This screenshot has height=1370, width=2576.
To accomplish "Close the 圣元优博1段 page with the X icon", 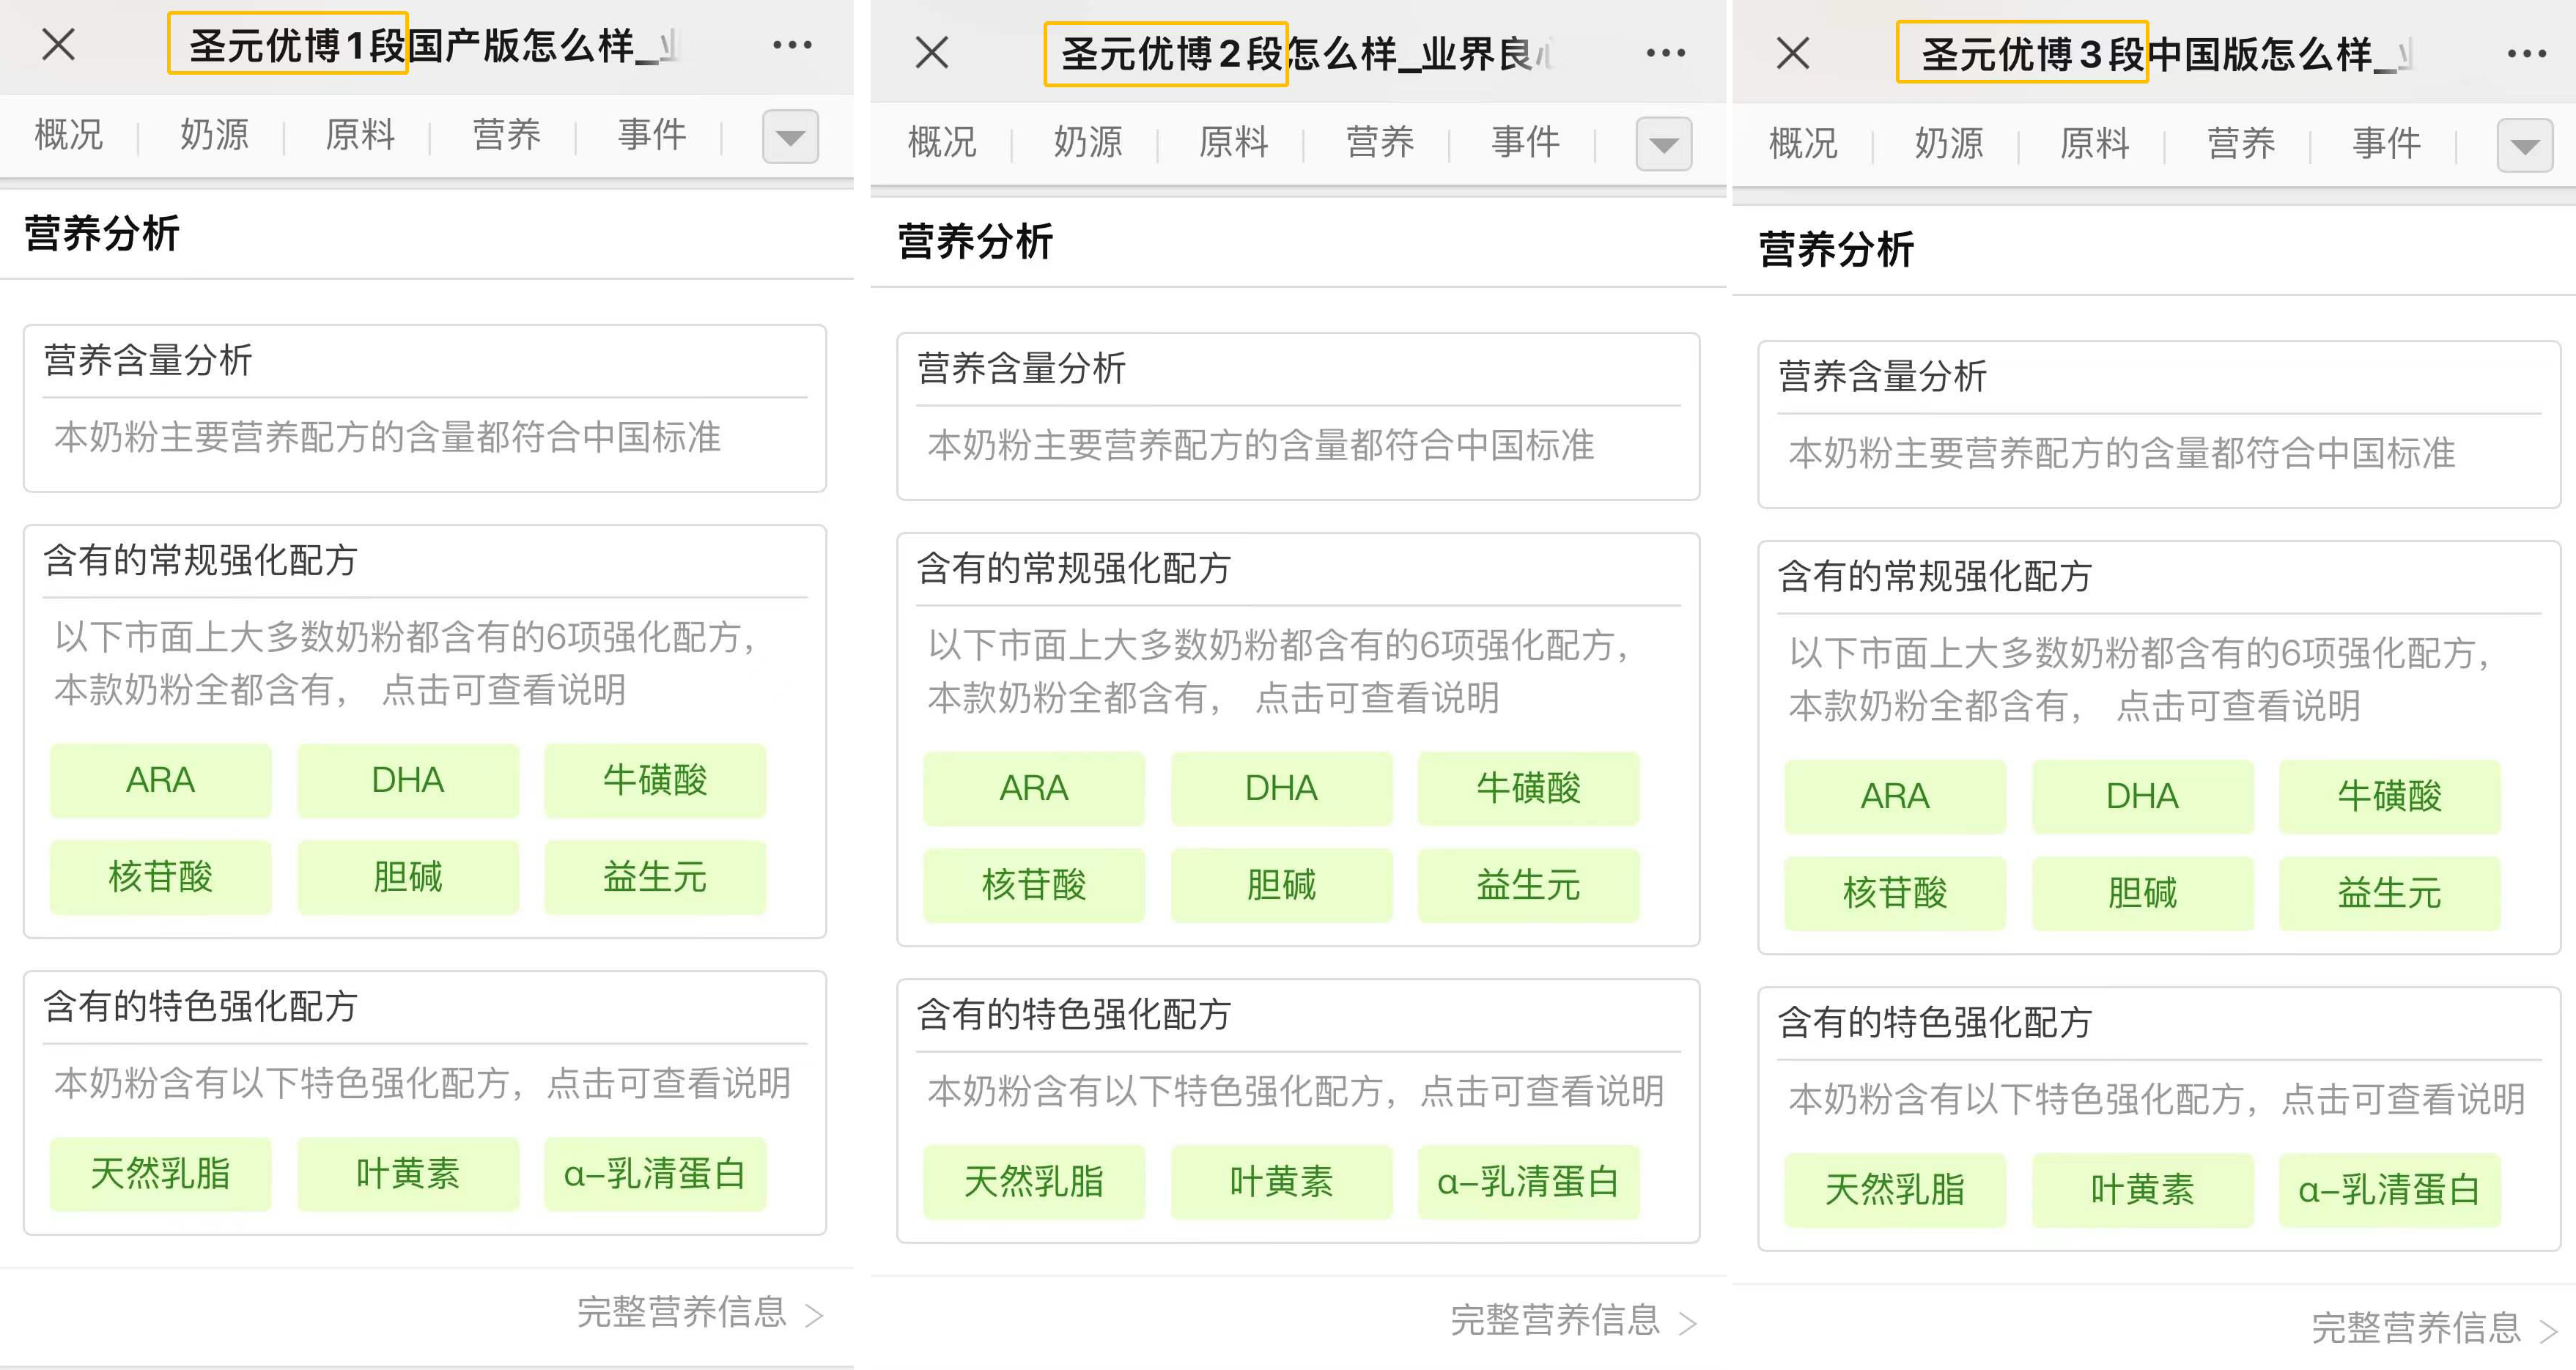I will tap(59, 44).
